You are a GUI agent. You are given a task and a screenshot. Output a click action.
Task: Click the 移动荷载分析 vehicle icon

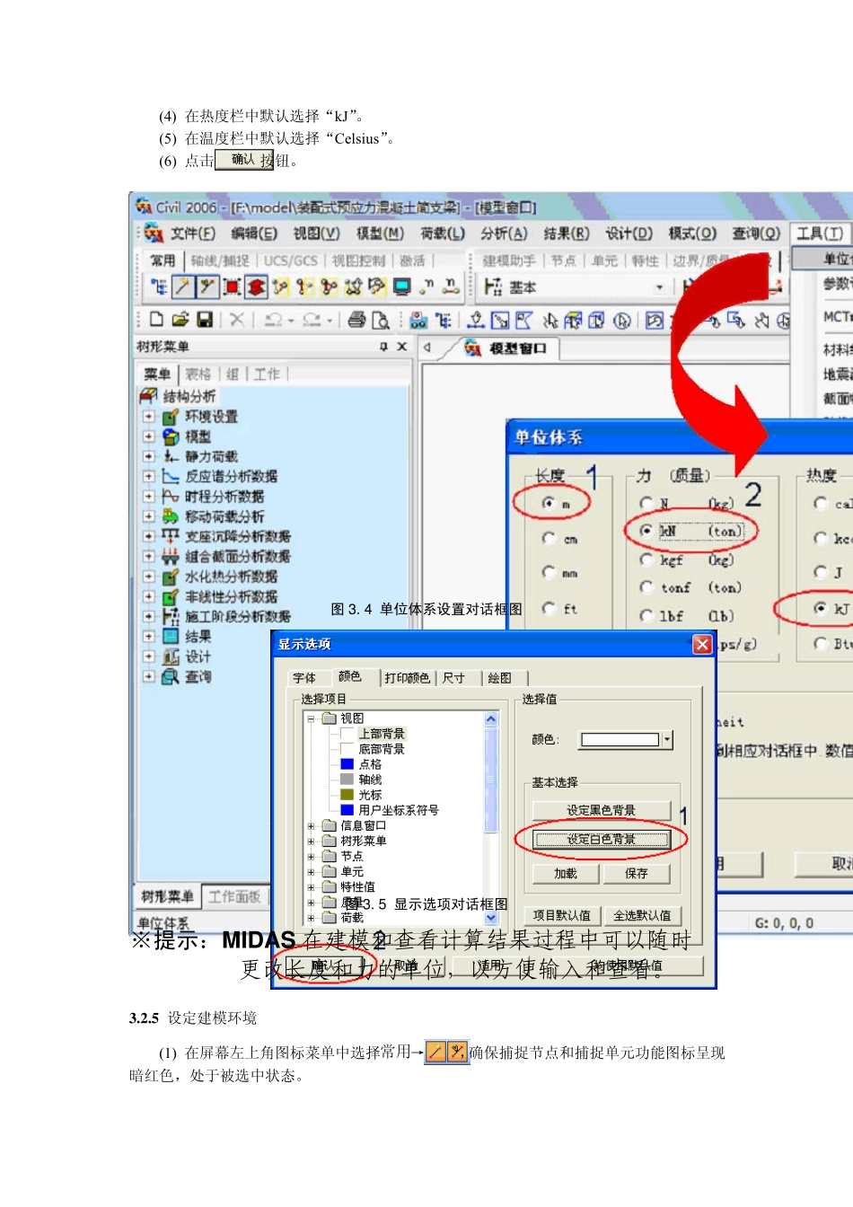(171, 516)
